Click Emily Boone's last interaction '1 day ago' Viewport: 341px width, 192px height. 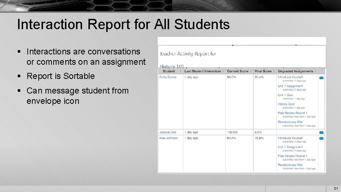coord(191,77)
